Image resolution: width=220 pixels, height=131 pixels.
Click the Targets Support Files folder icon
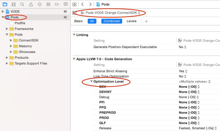click(x=11, y=64)
